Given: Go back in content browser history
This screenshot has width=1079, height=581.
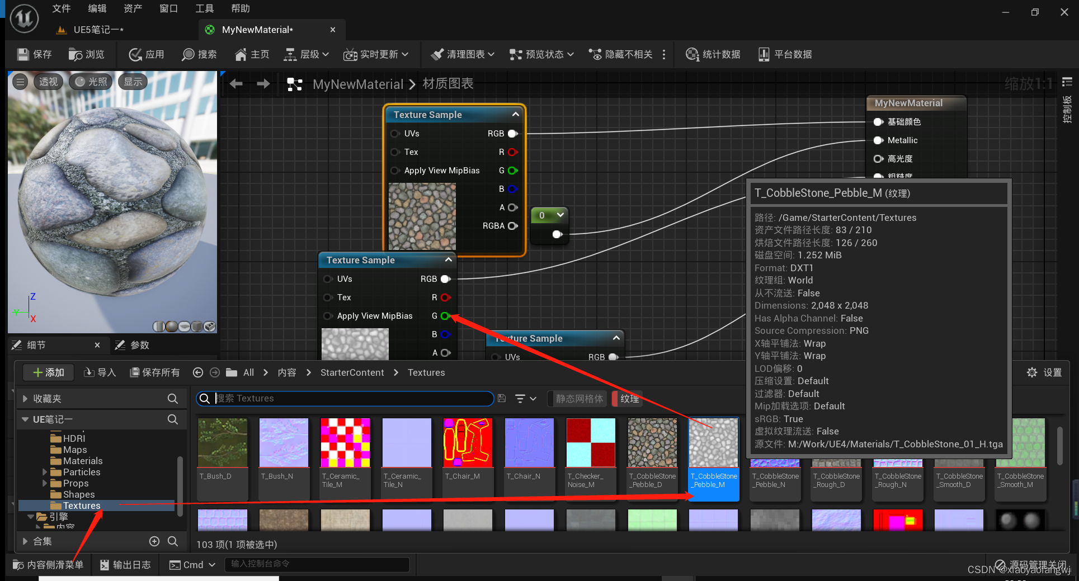Looking at the screenshot, I should tap(197, 372).
